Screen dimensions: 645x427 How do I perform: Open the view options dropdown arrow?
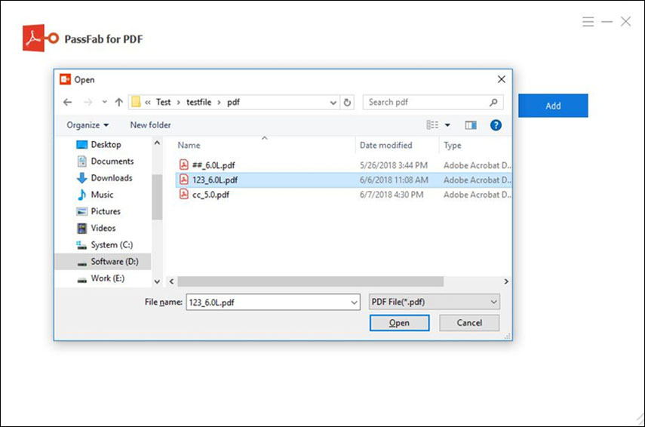[447, 124]
